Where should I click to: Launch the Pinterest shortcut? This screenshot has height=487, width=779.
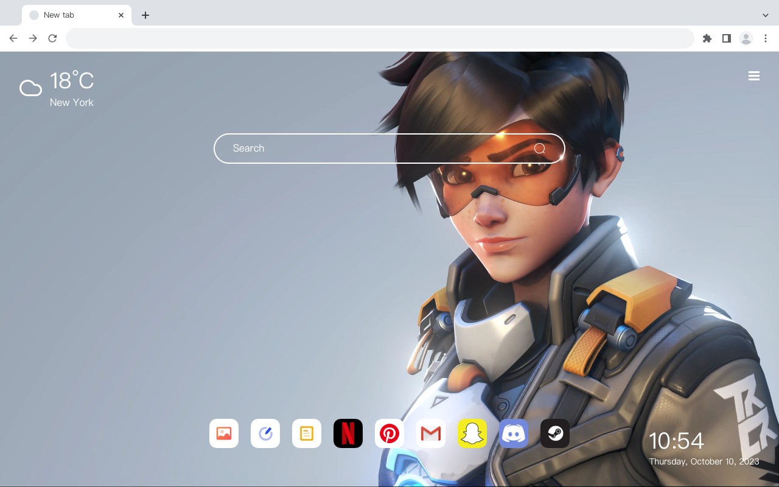pos(389,433)
